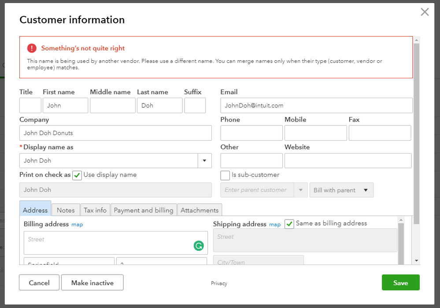
Task: Select the Tax info tab
Action: pyautogui.click(x=95, y=210)
